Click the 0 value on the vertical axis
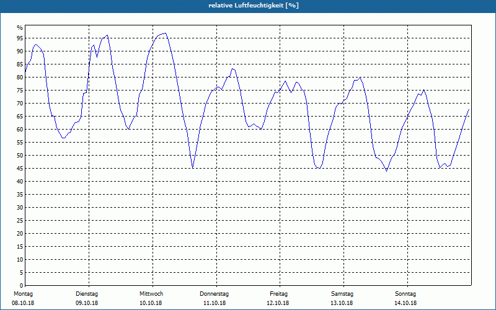 click(22, 286)
